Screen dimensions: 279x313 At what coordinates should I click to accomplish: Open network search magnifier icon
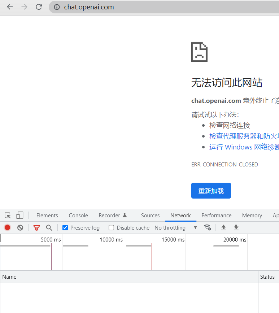tap(49, 228)
